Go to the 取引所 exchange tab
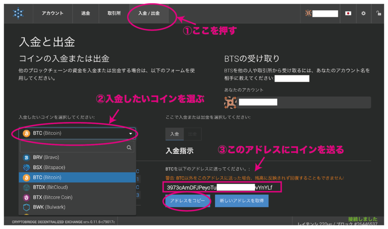 (x=114, y=13)
